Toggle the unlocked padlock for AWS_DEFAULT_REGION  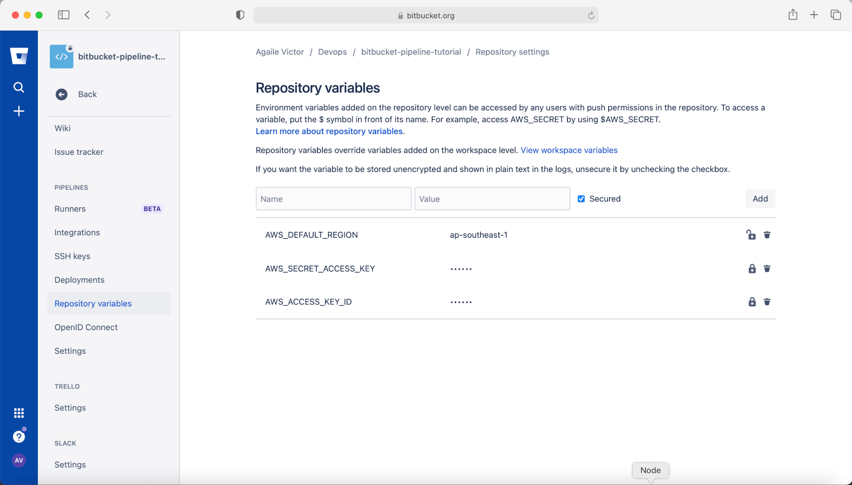(751, 235)
